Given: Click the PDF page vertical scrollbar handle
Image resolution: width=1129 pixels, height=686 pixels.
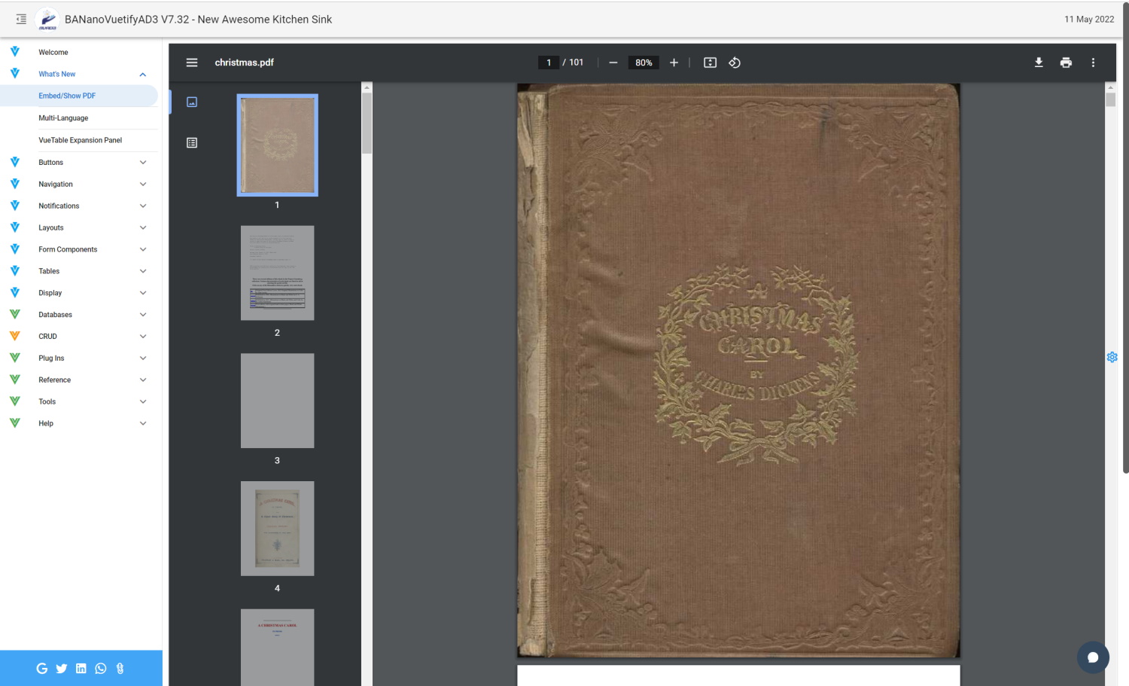Looking at the screenshot, I should click(1110, 99).
